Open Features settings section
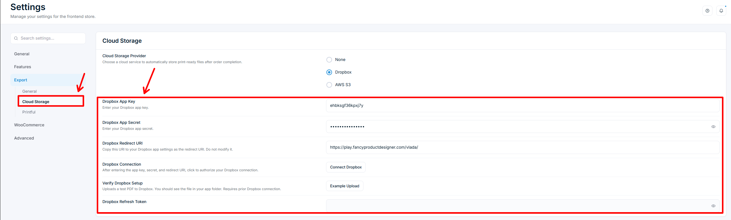The height and width of the screenshot is (220, 731). pos(23,67)
